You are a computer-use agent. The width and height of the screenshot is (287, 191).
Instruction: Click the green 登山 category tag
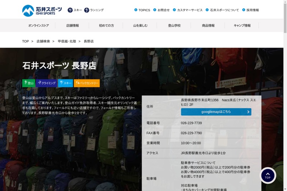click(29, 83)
